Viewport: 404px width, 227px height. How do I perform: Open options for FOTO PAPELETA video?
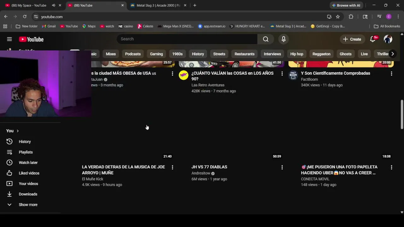pos(391,167)
